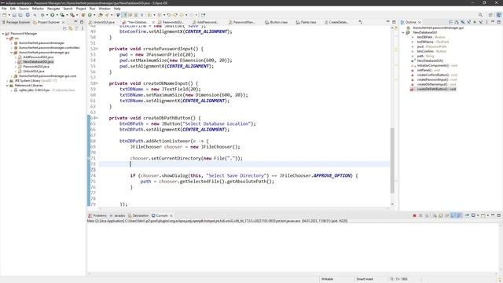The image size is (503, 283).
Task: Toggle Hide Static Members in Outline toolbar
Action: tap(469, 22)
